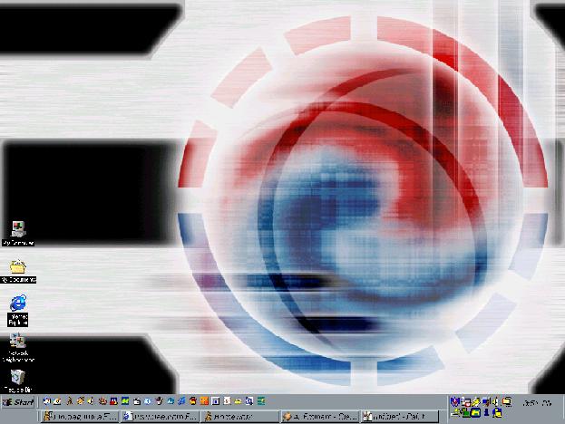Click the yellow monitor icon in system tray top row
This screenshot has width=565, height=424.
507,401
